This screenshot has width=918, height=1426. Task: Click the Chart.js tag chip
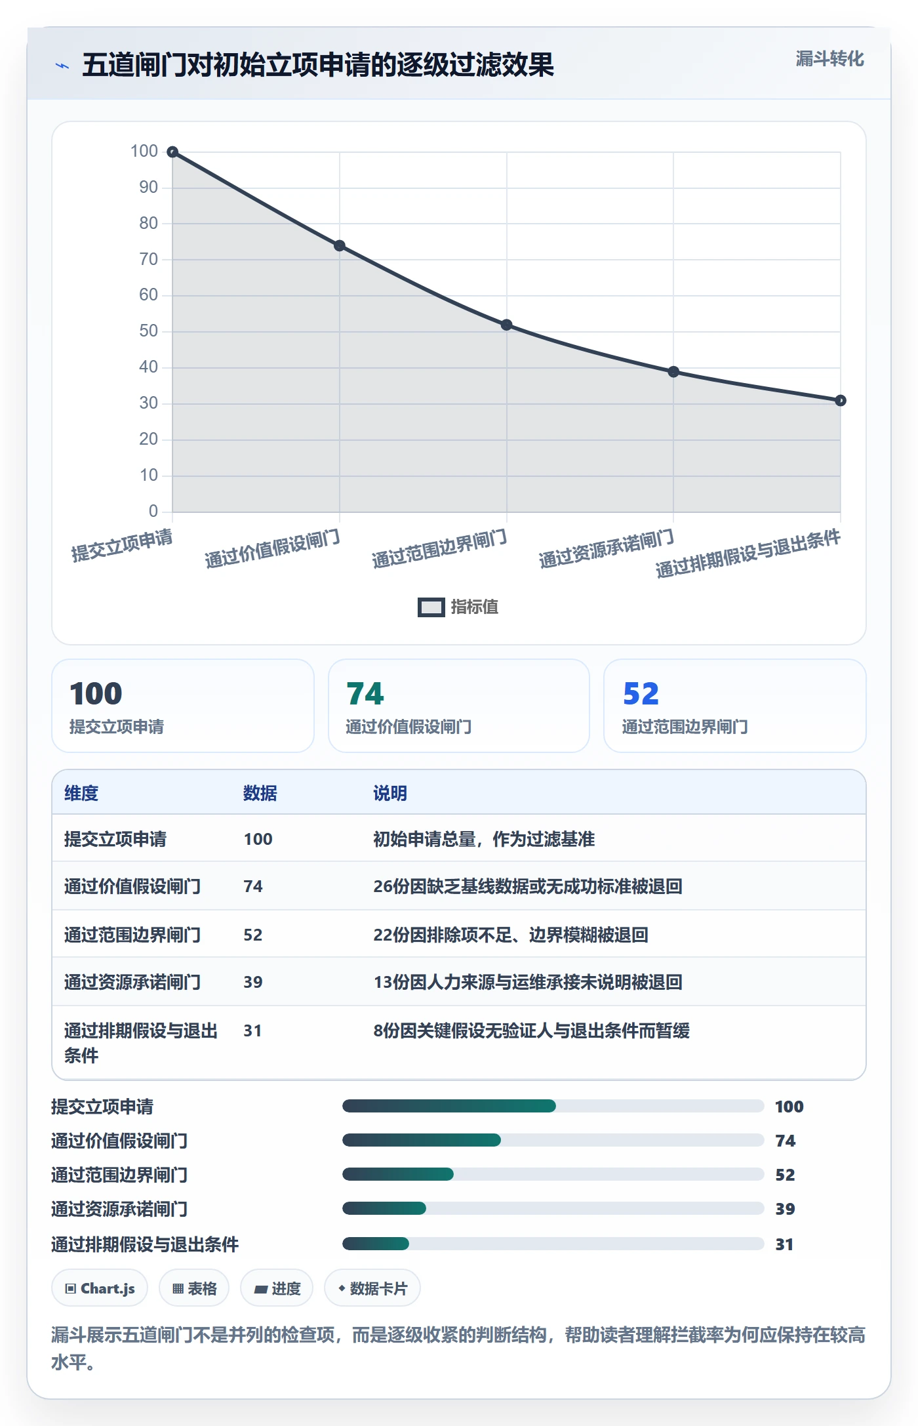(x=100, y=1288)
